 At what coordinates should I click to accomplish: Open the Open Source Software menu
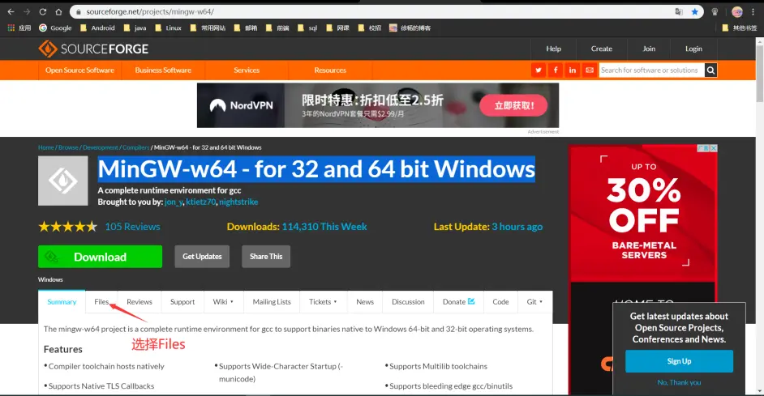(x=79, y=70)
